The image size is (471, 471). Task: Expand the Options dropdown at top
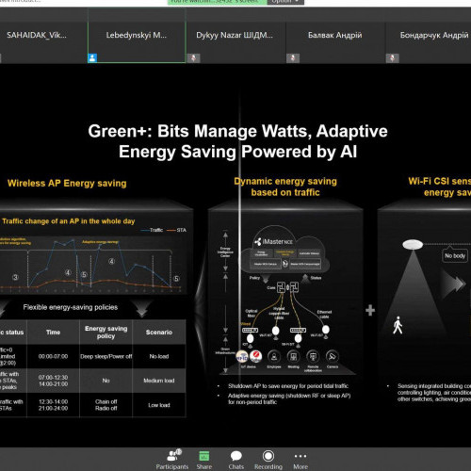pyautogui.click(x=285, y=2)
